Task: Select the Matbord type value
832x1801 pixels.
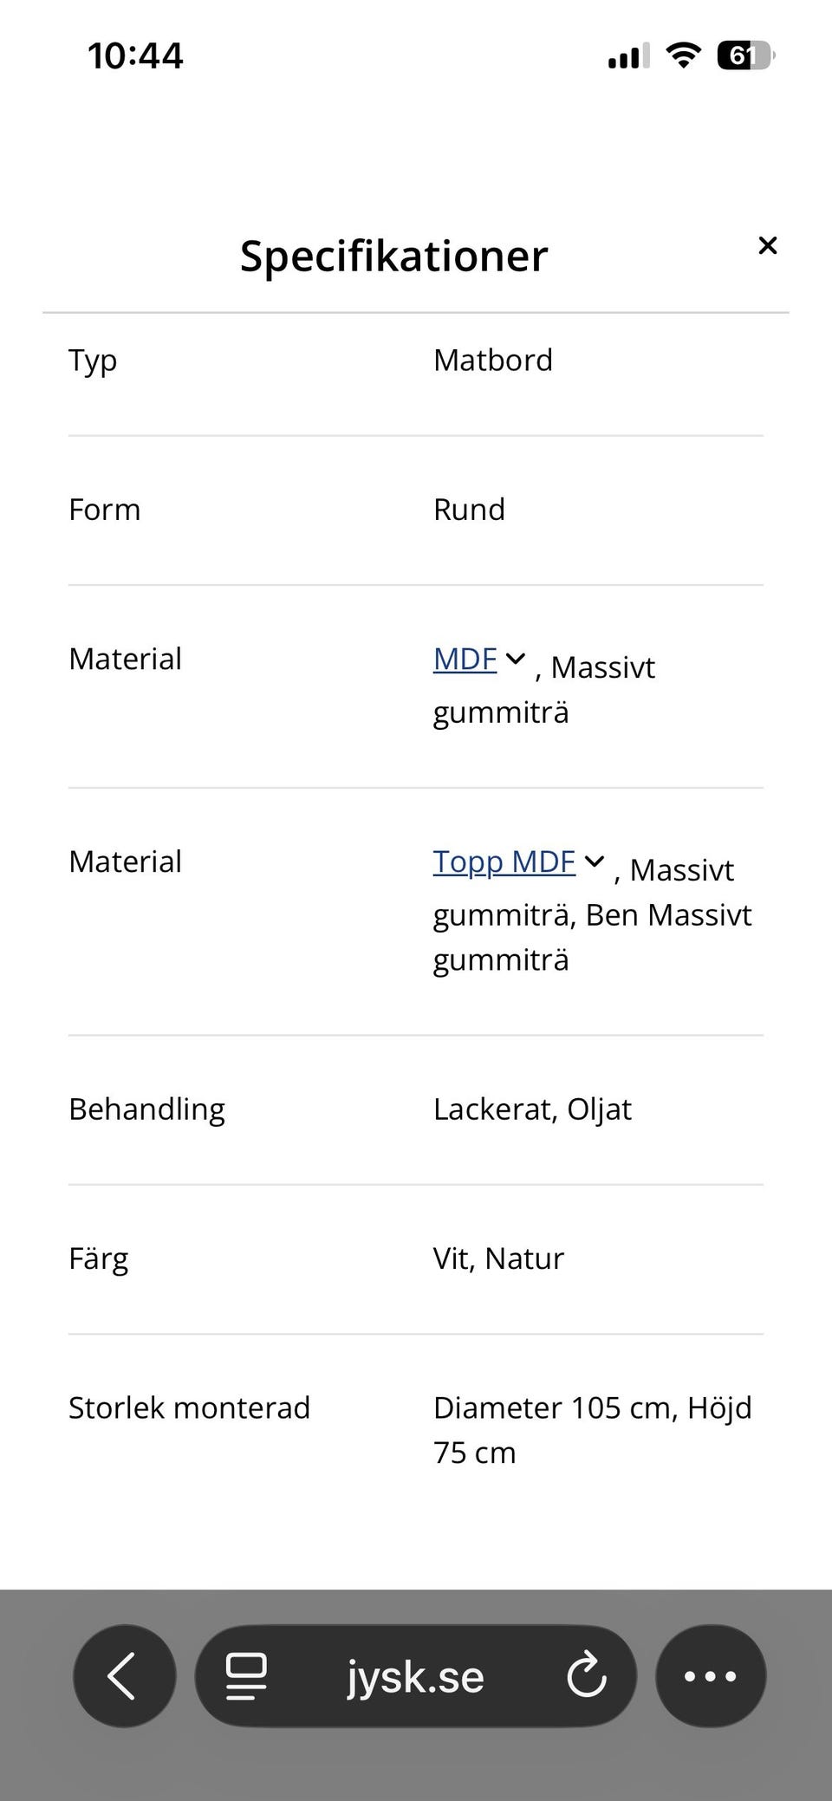Action: point(493,361)
